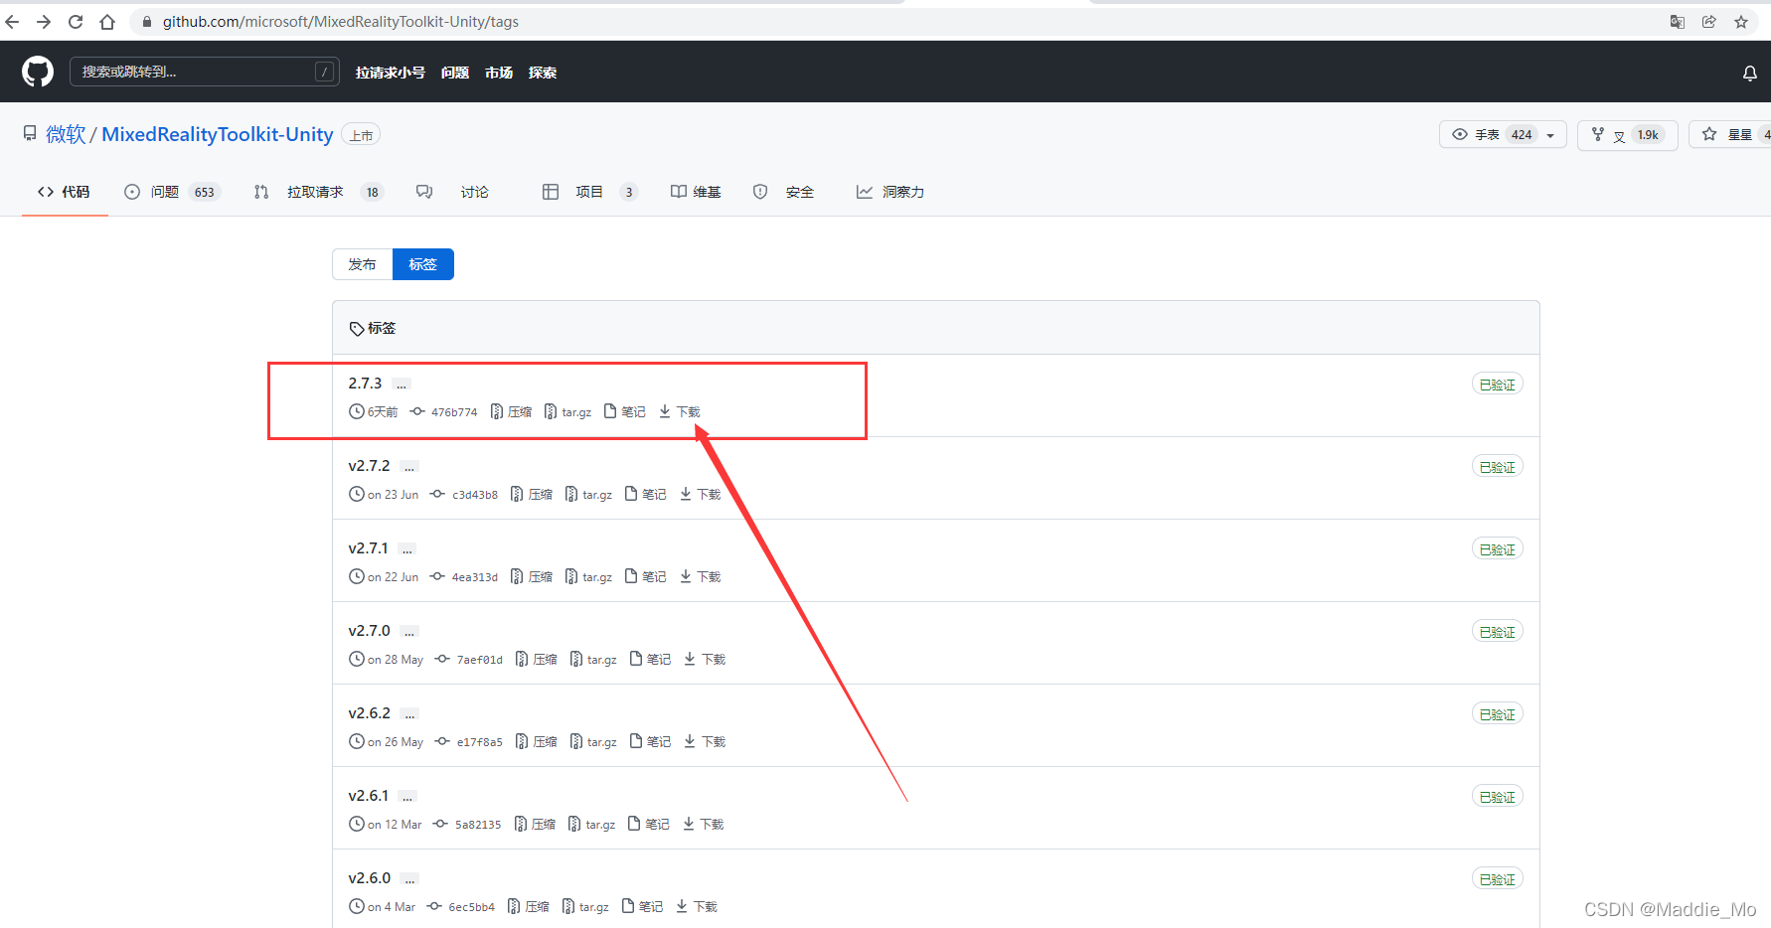
Task: Click the Star (星星) button
Action: (1730, 134)
